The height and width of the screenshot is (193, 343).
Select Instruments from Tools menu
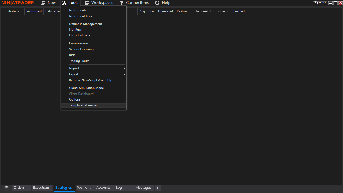[x=94, y=10]
